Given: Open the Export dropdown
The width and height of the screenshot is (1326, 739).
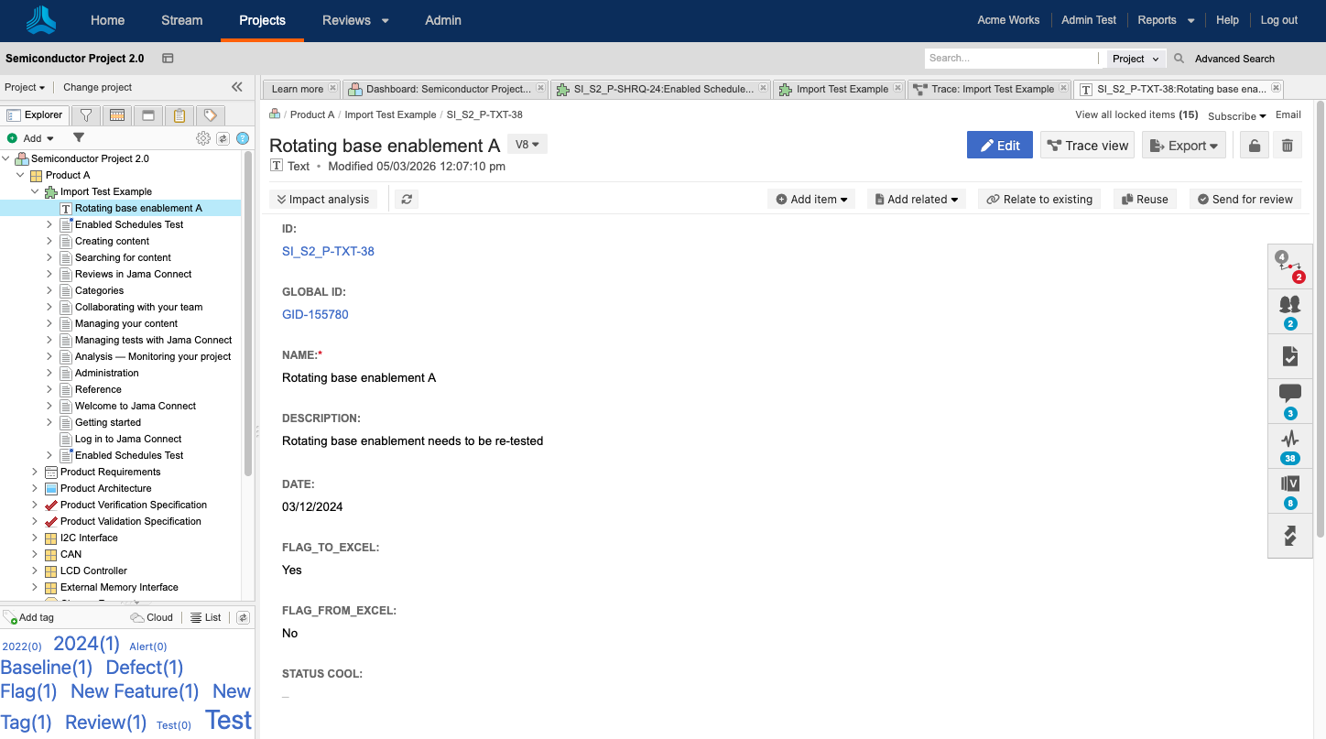Looking at the screenshot, I should [1183, 146].
